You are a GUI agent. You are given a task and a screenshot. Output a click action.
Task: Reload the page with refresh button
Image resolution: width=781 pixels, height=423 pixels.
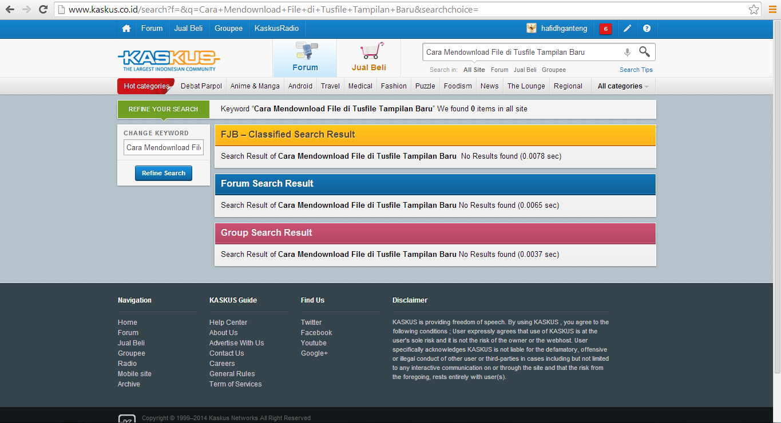coord(43,9)
